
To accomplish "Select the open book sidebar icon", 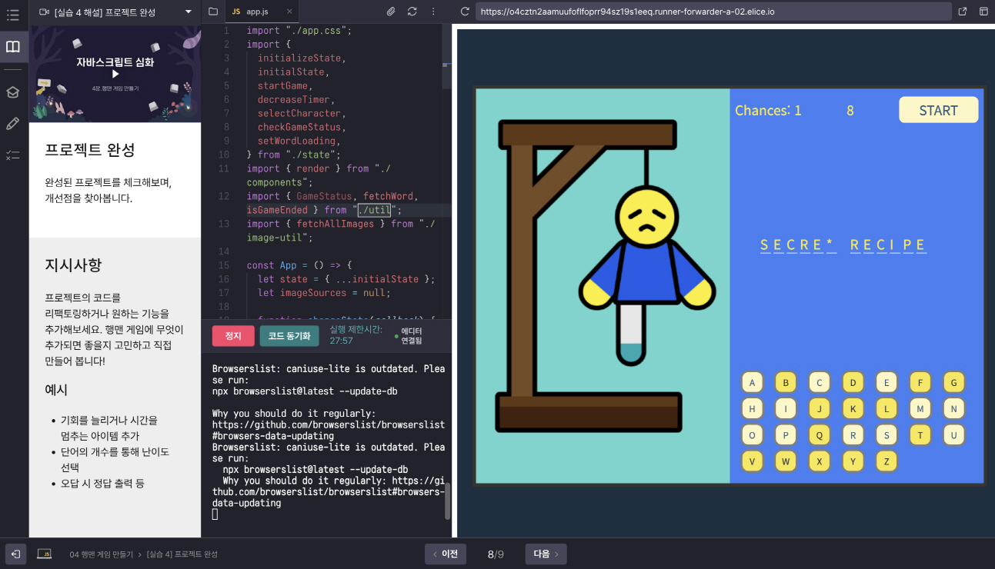I will point(13,47).
